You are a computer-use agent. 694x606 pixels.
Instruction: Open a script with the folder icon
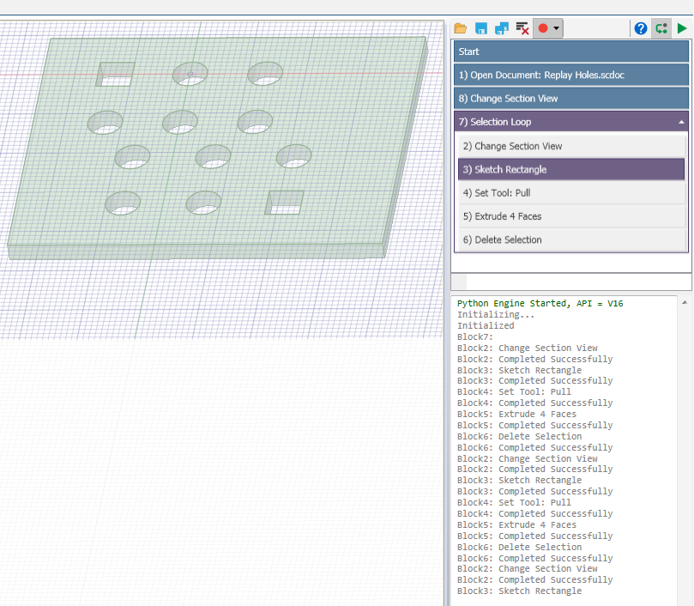[461, 29]
